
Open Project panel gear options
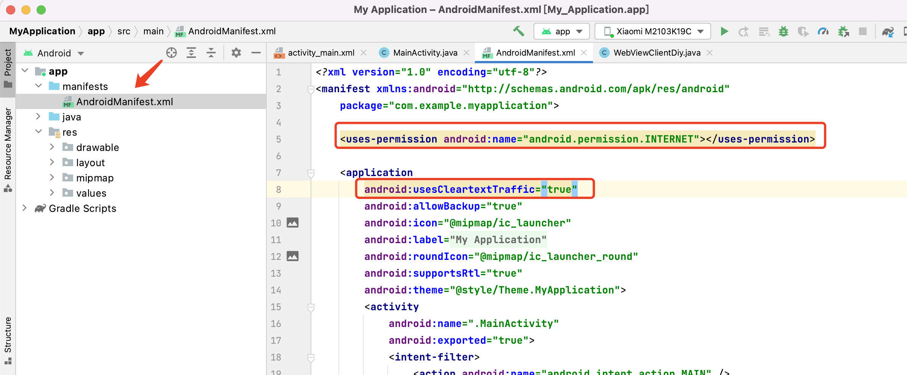pyautogui.click(x=236, y=53)
